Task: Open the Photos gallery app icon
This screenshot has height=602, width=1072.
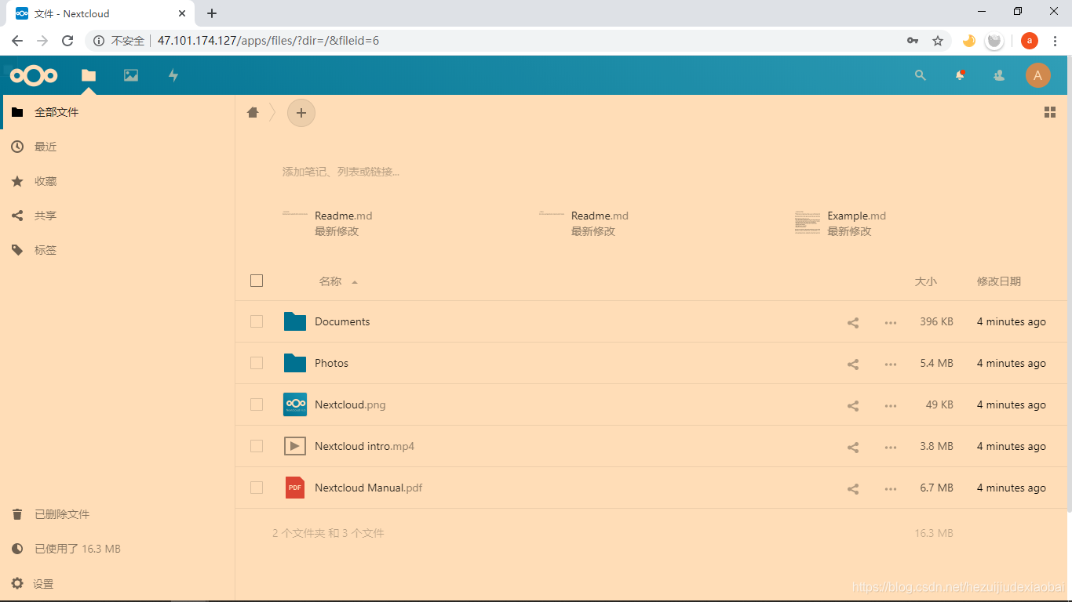Action: tap(131, 75)
